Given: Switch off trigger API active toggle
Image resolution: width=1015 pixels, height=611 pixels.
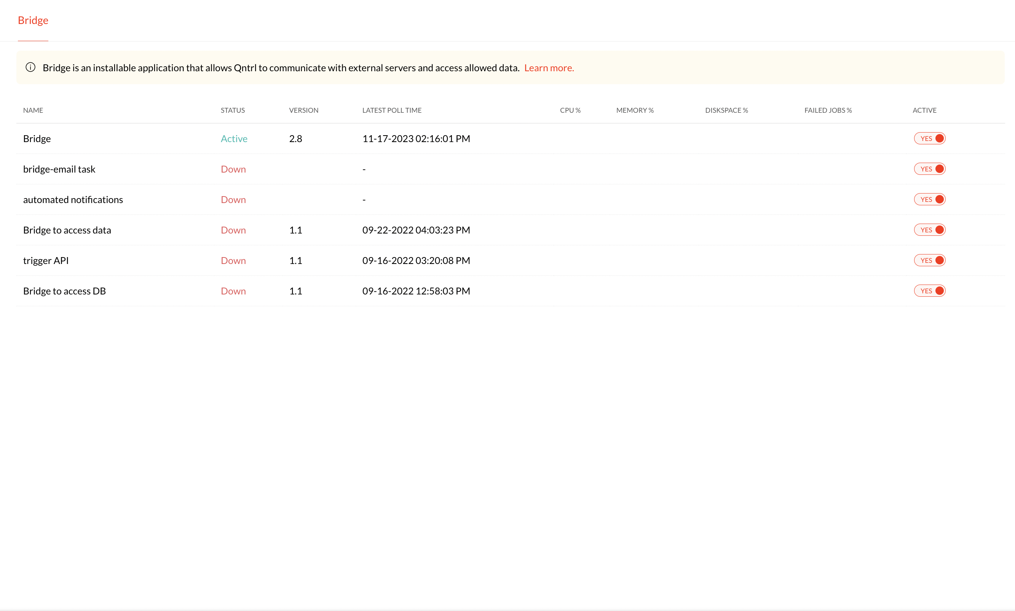Looking at the screenshot, I should [929, 261].
